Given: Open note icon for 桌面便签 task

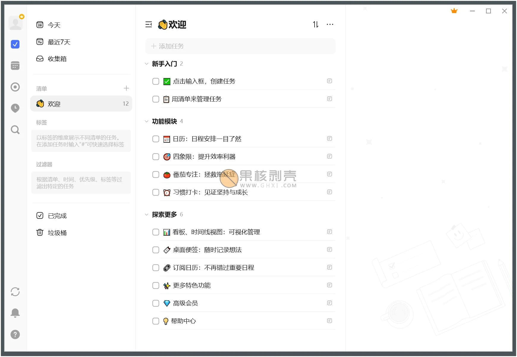Looking at the screenshot, I should pos(329,250).
